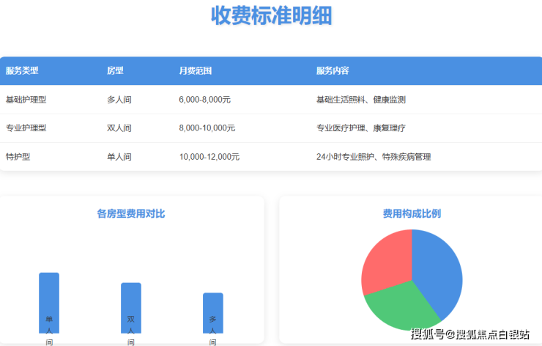Click the 服务内容 column header
Screen dimensions: 542x346
(x=333, y=71)
